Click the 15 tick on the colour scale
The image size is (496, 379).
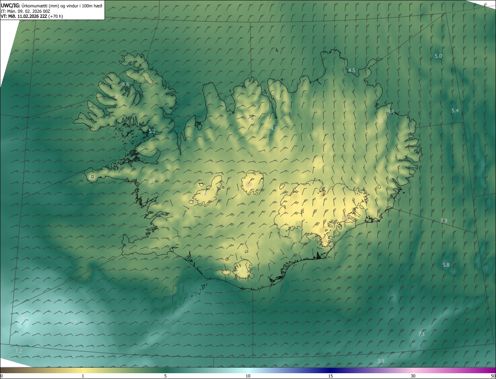tap(331, 376)
